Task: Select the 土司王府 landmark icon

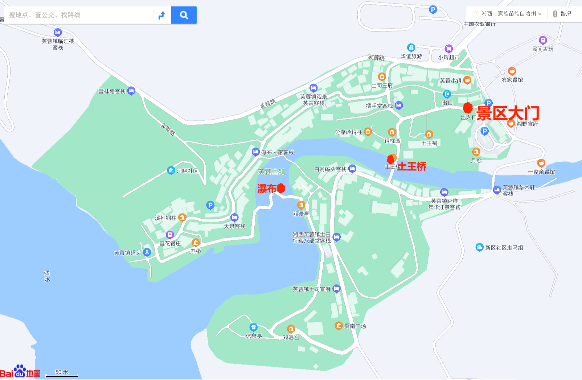Action: [x=382, y=77]
